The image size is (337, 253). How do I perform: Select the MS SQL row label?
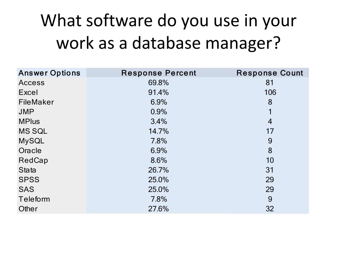click(33, 131)
